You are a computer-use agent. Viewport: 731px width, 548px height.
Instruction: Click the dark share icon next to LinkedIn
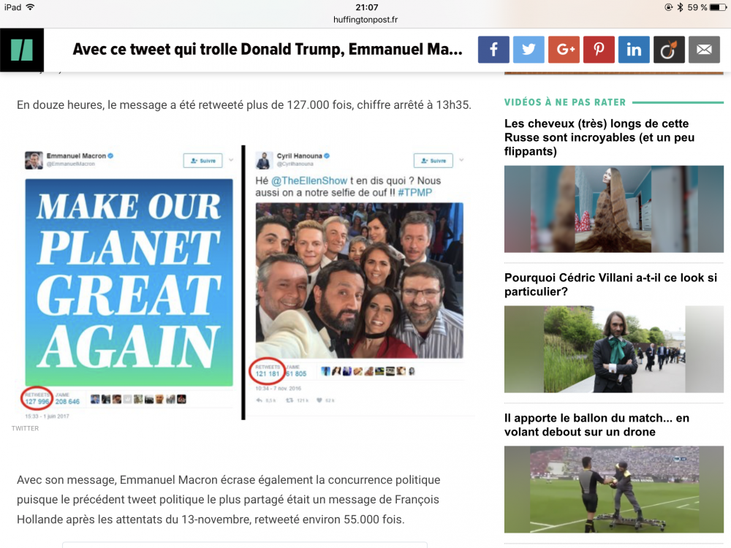669,50
